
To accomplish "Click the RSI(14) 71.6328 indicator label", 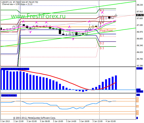I will pos(9,95).
